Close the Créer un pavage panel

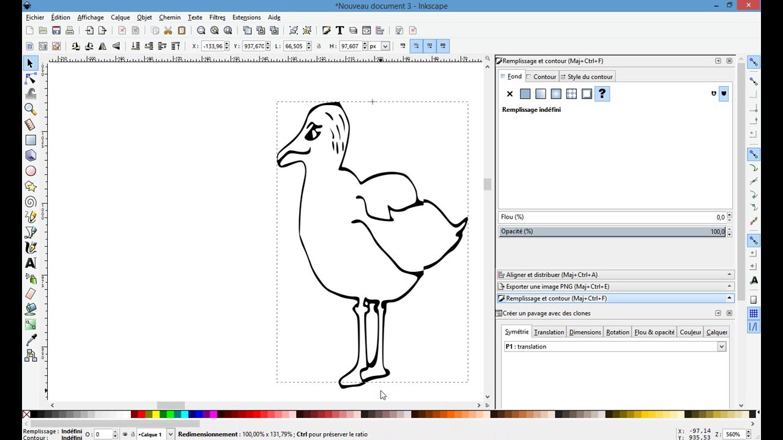click(729, 313)
